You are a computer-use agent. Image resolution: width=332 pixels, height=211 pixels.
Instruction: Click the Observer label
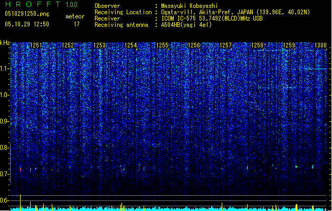coord(107,6)
